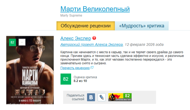Visit Авторский проект Алекса Экслера link
Viewport: 190px width, 110px height.
[92, 45]
